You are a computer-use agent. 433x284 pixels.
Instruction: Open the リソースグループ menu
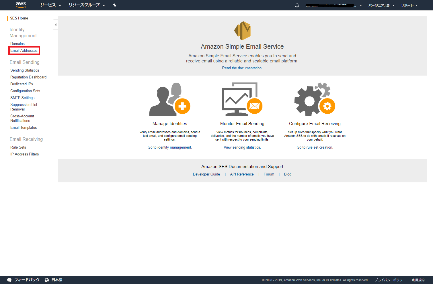coord(85,5)
